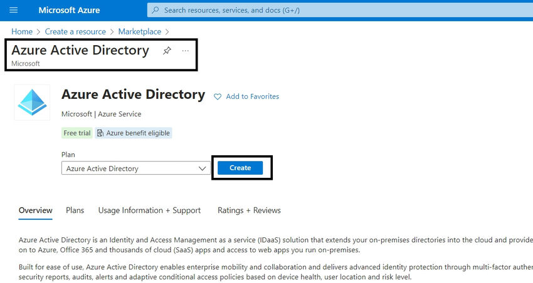
Task: Click the Plan label text
Action: (x=68, y=155)
